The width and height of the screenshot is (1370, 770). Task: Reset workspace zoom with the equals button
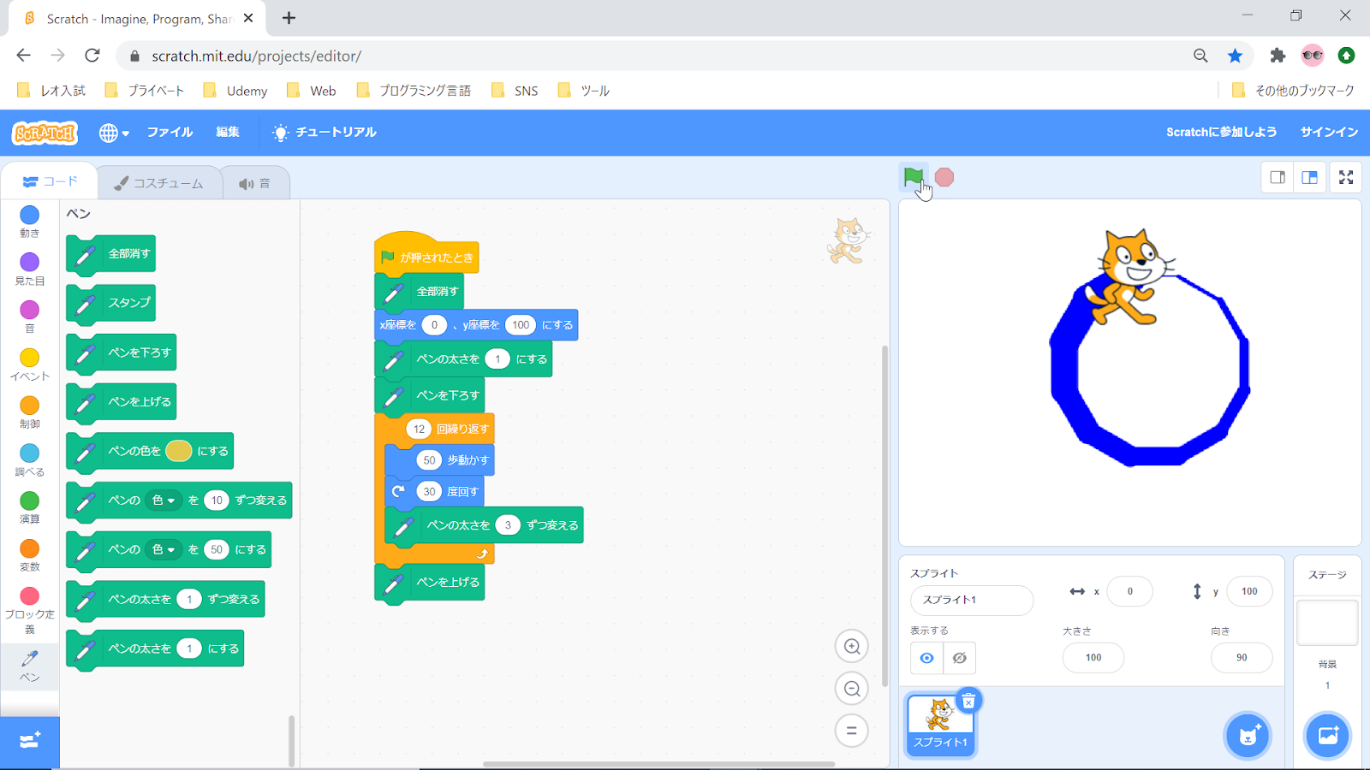[x=852, y=731]
